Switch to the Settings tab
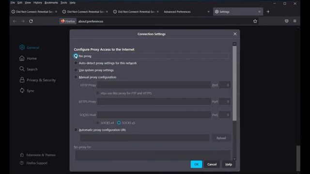 pos(238,12)
